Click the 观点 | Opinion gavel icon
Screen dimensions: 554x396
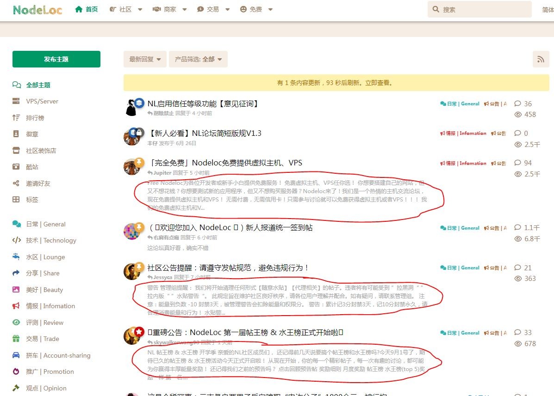click(x=16, y=388)
